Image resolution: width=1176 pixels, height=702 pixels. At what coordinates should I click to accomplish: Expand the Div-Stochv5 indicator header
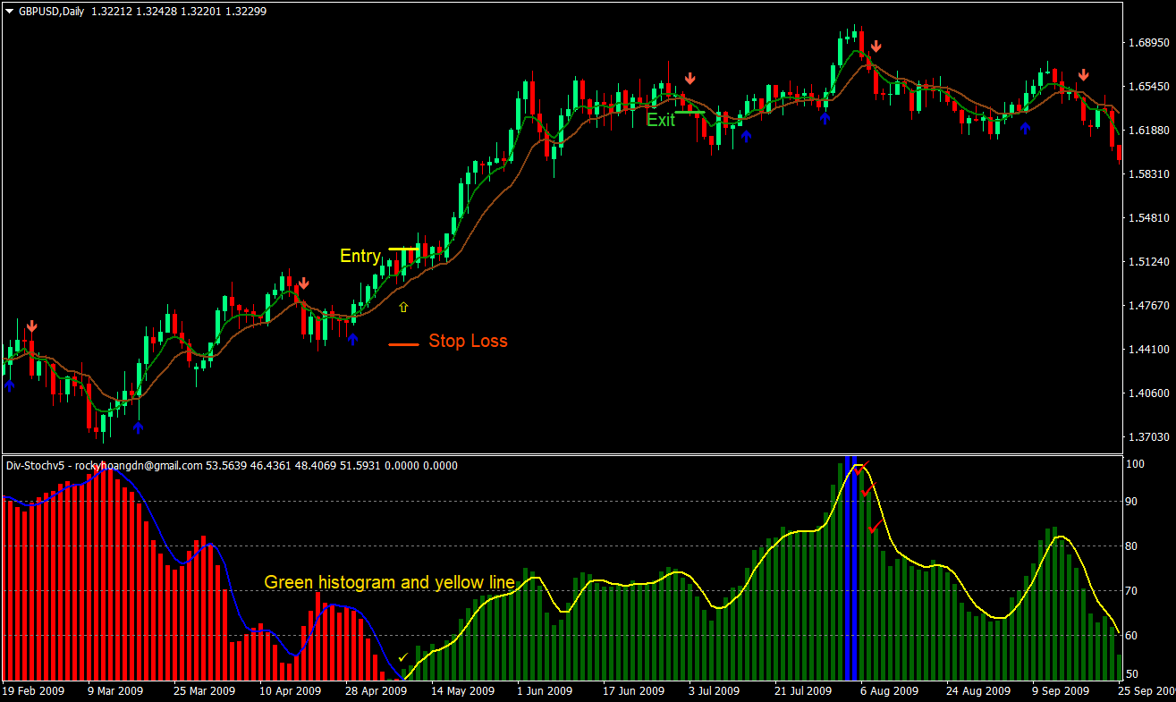pyautogui.click(x=34, y=465)
